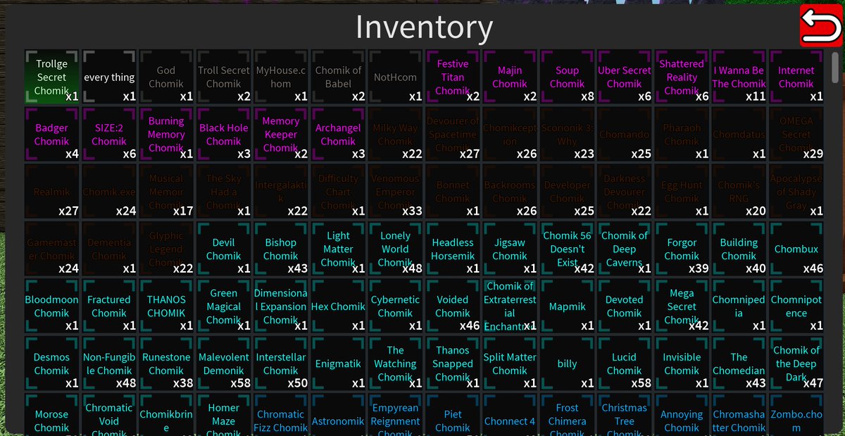Select I Wanna Be The Chomik
Screen dimensions: 845x436
pyautogui.click(x=739, y=77)
